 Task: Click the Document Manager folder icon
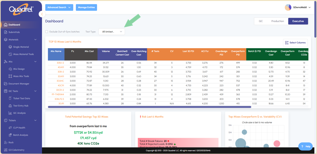(x=6, y=84)
